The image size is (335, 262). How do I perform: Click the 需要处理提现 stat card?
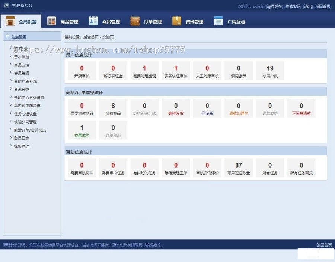145,71
